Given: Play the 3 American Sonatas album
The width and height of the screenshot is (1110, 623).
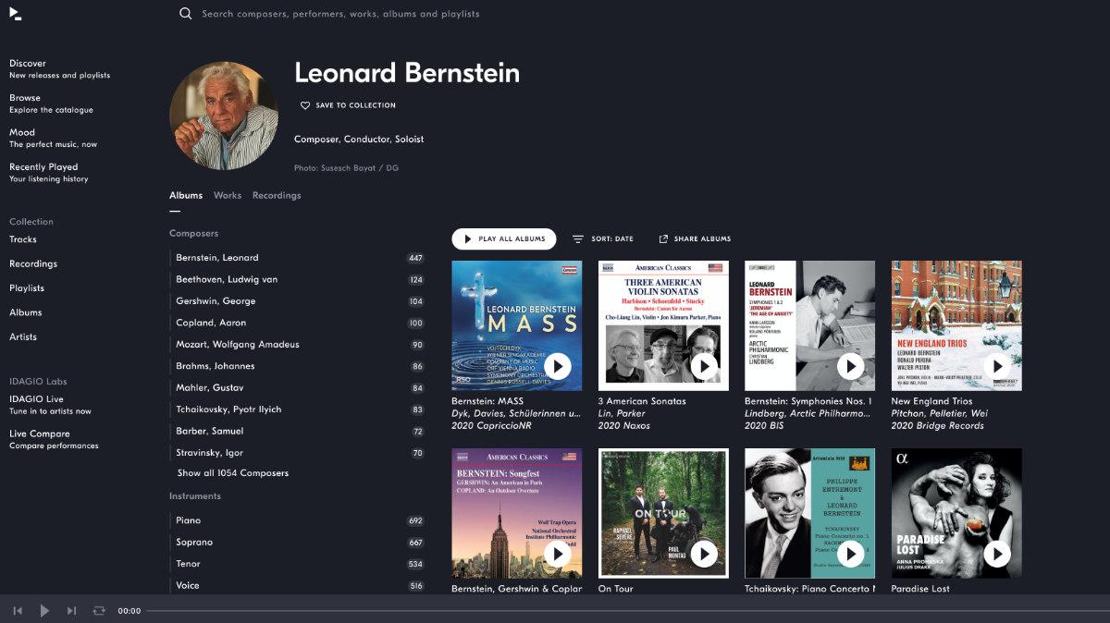Looking at the screenshot, I should click(x=704, y=367).
